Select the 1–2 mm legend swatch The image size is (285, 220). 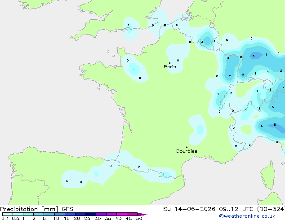[28, 214]
